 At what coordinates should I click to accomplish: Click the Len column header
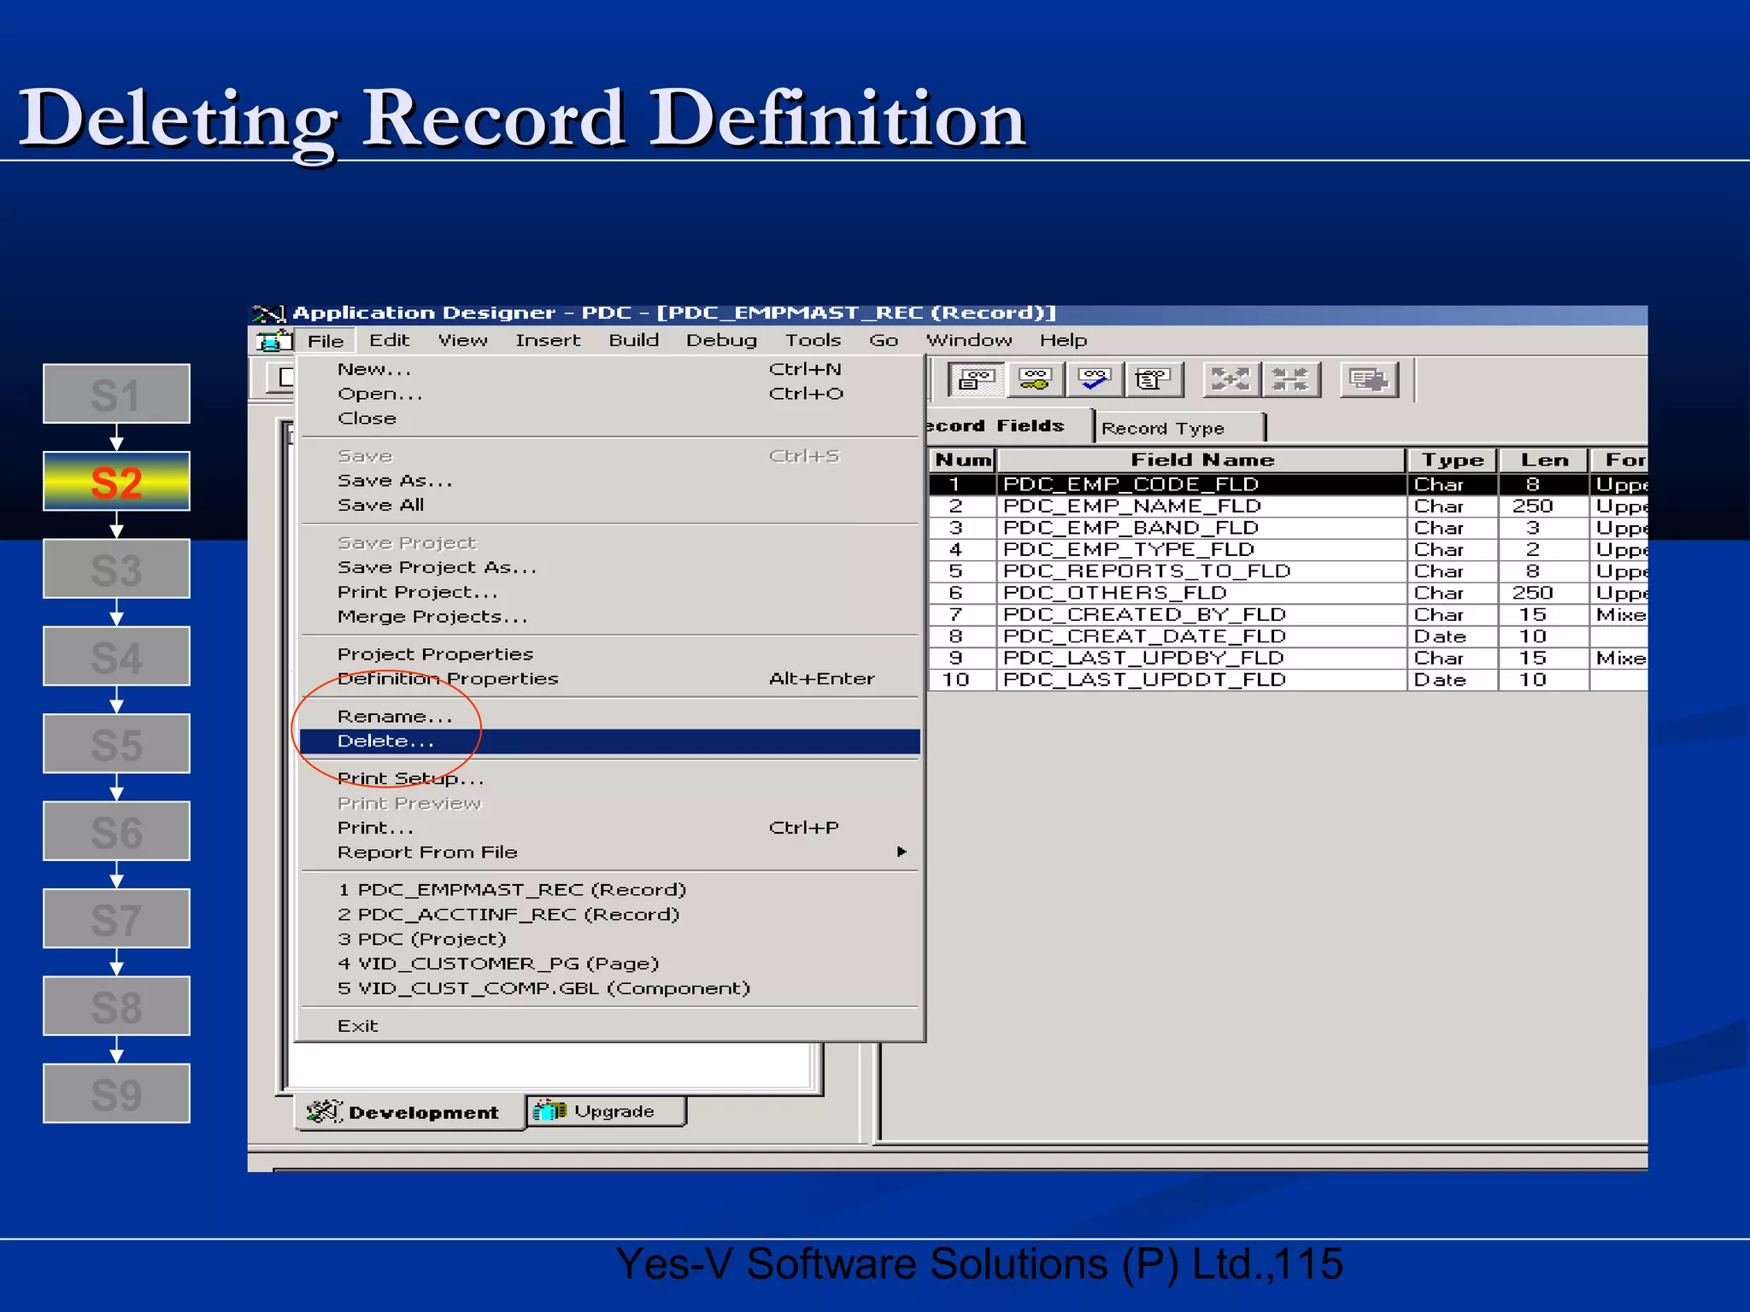point(1543,460)
